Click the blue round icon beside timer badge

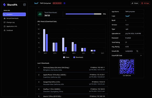pos(64,3)
